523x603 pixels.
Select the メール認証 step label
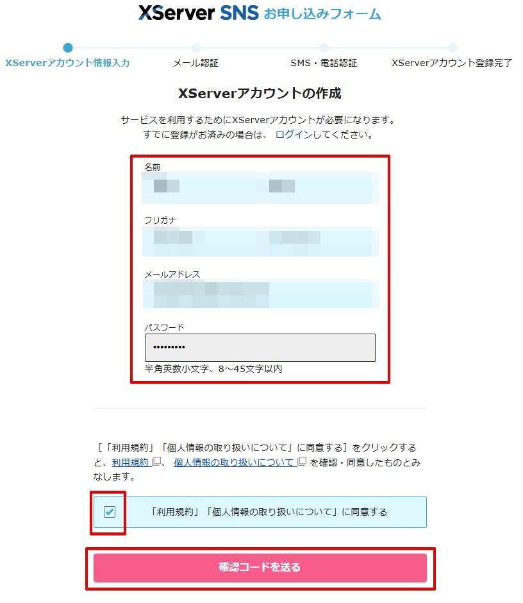195,63
